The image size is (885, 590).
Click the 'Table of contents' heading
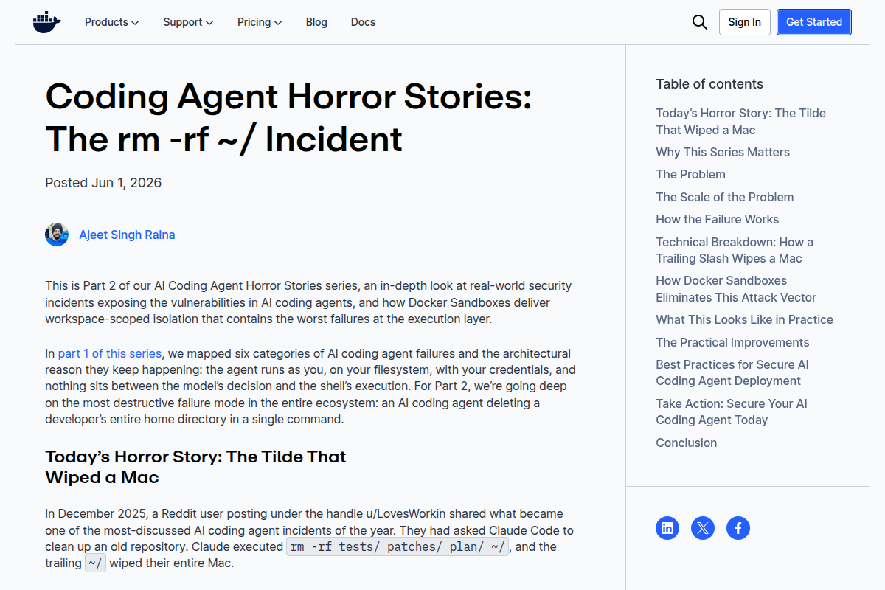click(x=709, y=84)
